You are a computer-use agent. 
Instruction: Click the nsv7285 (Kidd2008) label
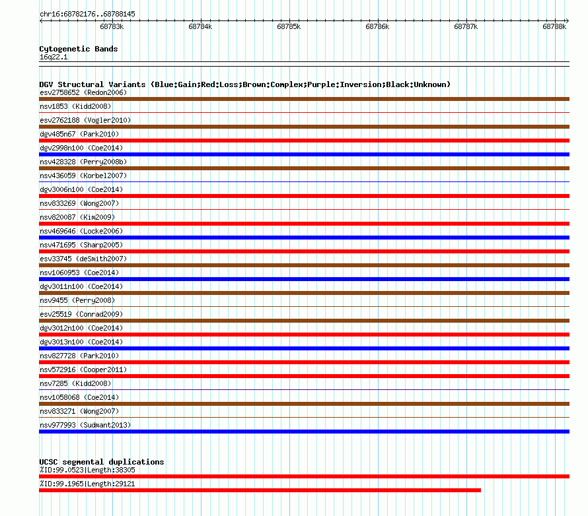click(75, 383)
